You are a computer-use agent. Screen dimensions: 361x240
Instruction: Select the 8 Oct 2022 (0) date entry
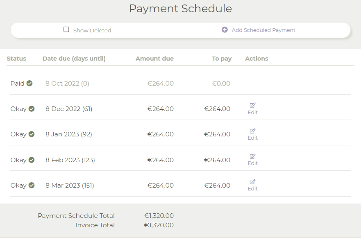(67, 83)
